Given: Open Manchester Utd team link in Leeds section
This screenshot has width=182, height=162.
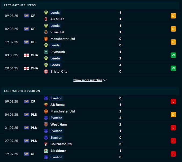Looking at the screenshot, I should (63, 39).
